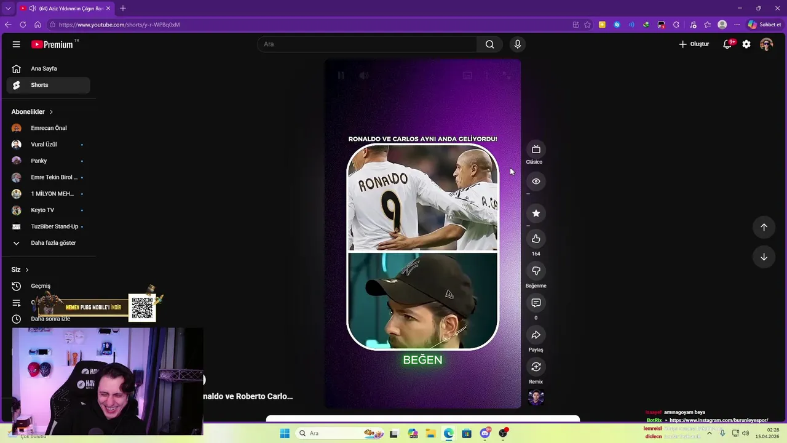The image size is (787, 443).
Task: Click the taskbar Ara search box
Action: coord(339,433)
